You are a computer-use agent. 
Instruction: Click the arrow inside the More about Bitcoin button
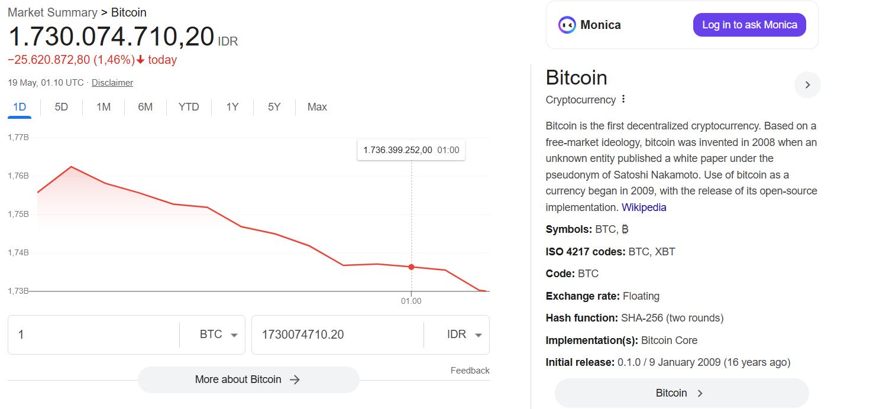tap(295, 379)
